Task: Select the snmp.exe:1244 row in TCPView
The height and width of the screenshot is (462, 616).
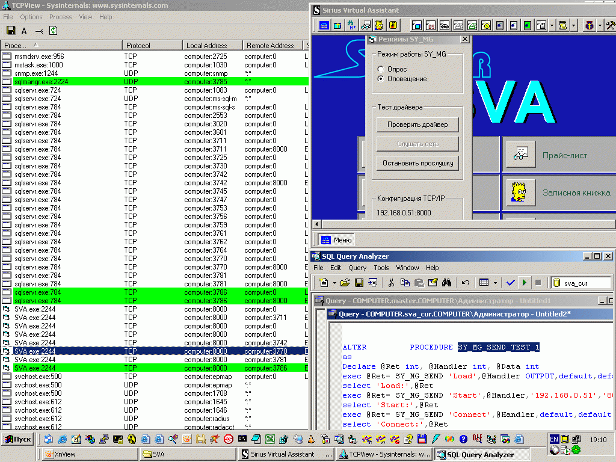Action: (155, 73)
